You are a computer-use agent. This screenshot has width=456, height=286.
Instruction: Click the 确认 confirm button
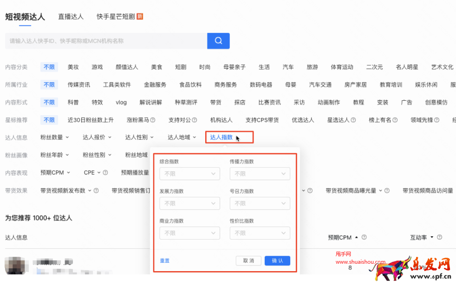277,260
